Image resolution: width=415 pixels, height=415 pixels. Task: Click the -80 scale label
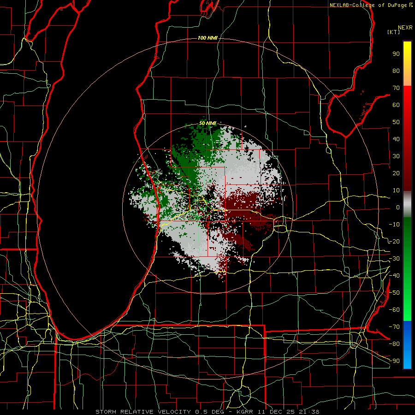click(x=394, y=344)
